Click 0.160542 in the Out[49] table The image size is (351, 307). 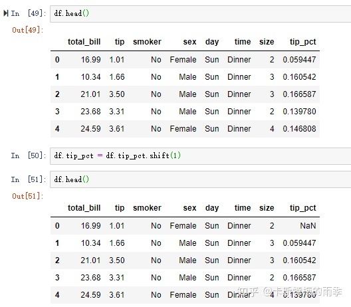pyautogui.click(x=299, y=77)
